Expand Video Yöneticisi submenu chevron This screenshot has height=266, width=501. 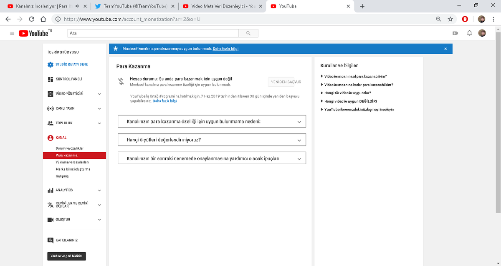99,94
